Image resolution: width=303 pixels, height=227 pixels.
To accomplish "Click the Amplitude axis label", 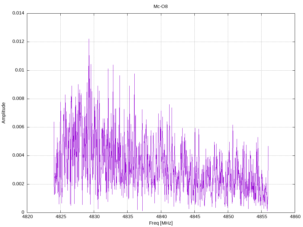I will (4, 113).
